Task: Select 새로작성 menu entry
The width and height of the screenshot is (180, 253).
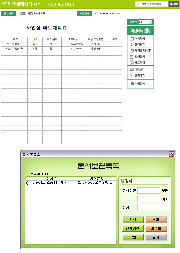Action: pos(140,62)
